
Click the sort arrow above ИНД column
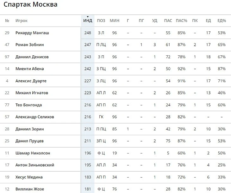click(x=88, y=17)
